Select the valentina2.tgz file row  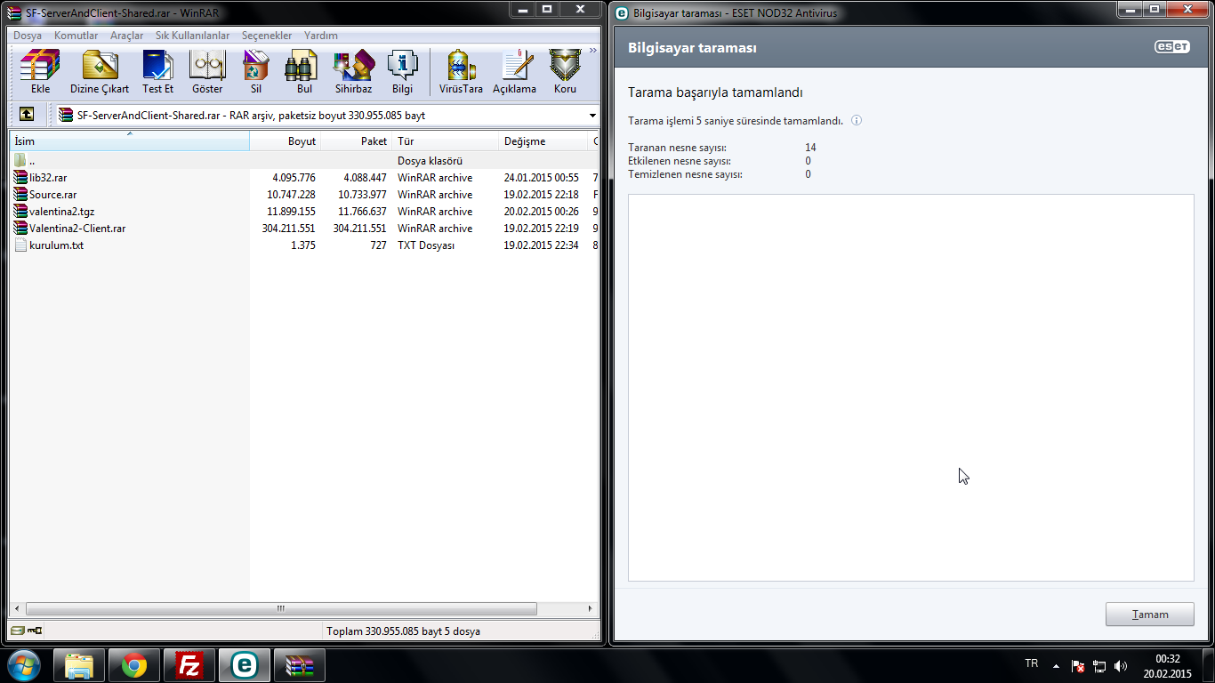305,212
